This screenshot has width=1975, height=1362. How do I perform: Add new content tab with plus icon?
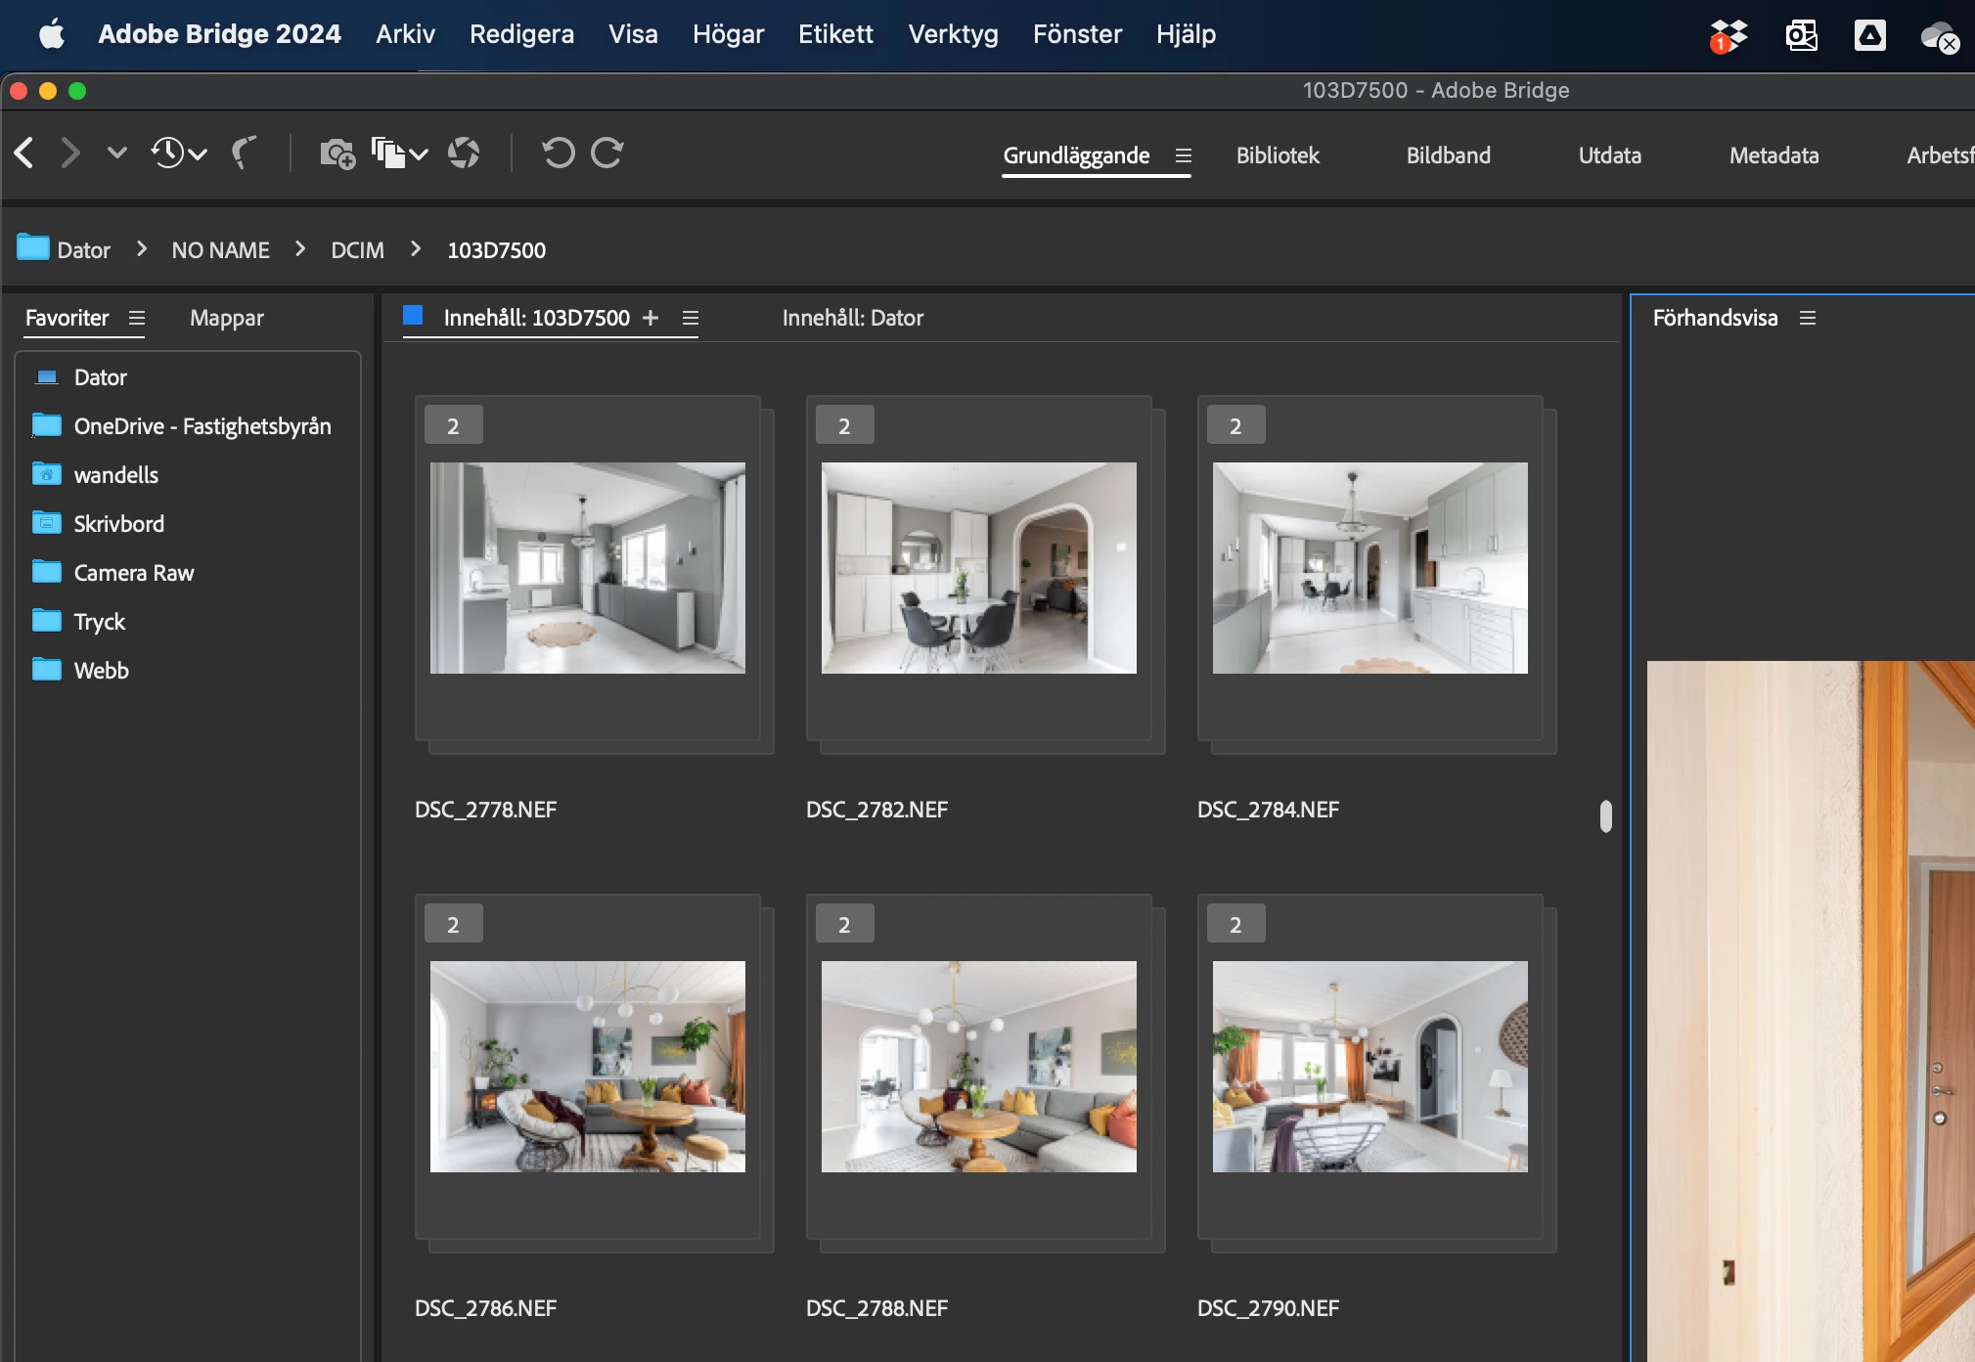tap(651, 318)
